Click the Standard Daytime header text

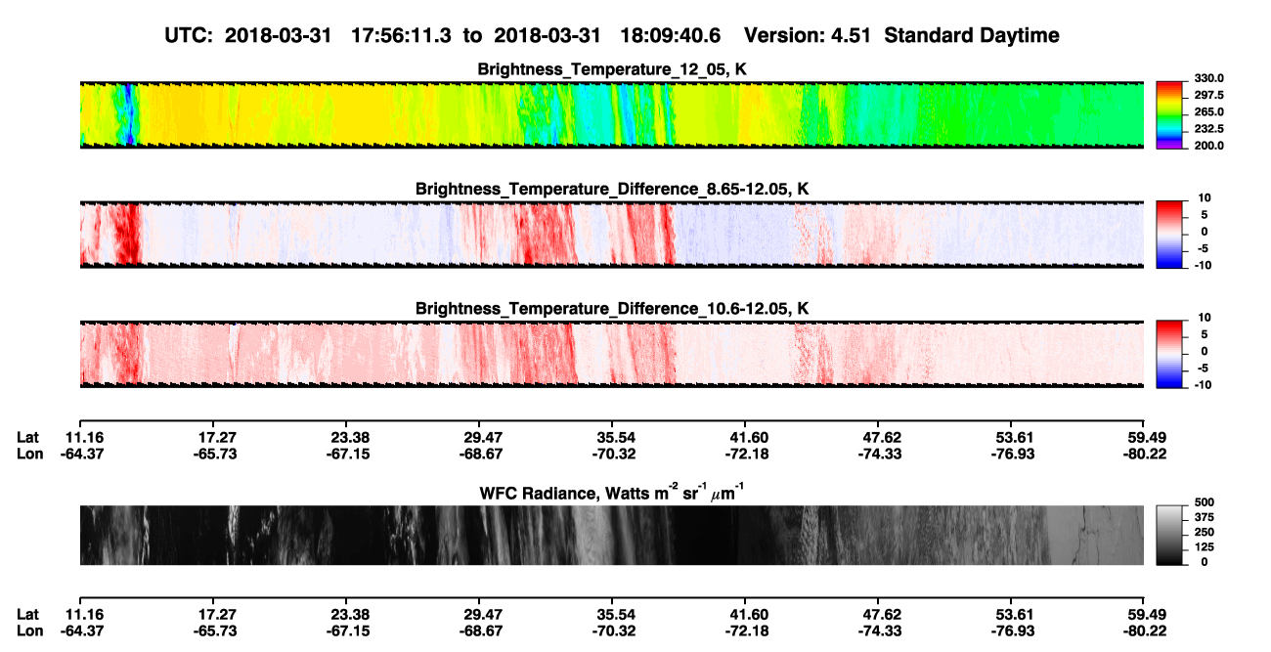click(x=972, y=35)
